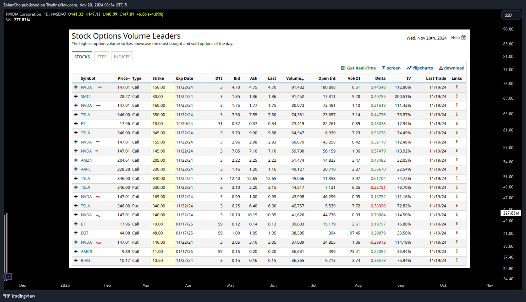
Task: Open links menu for AMCR row
Action: click(x=457, y=251)
